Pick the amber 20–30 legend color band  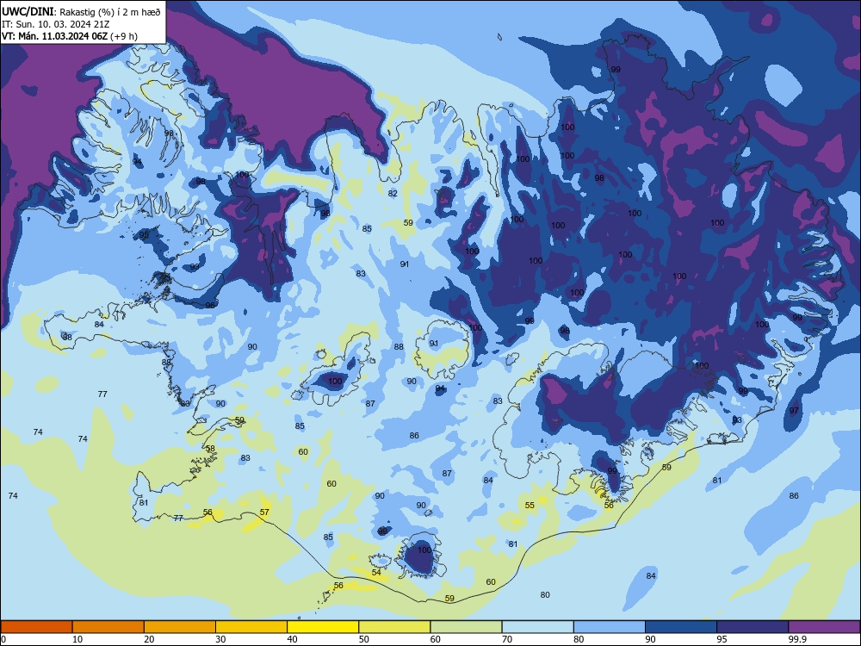180,627
